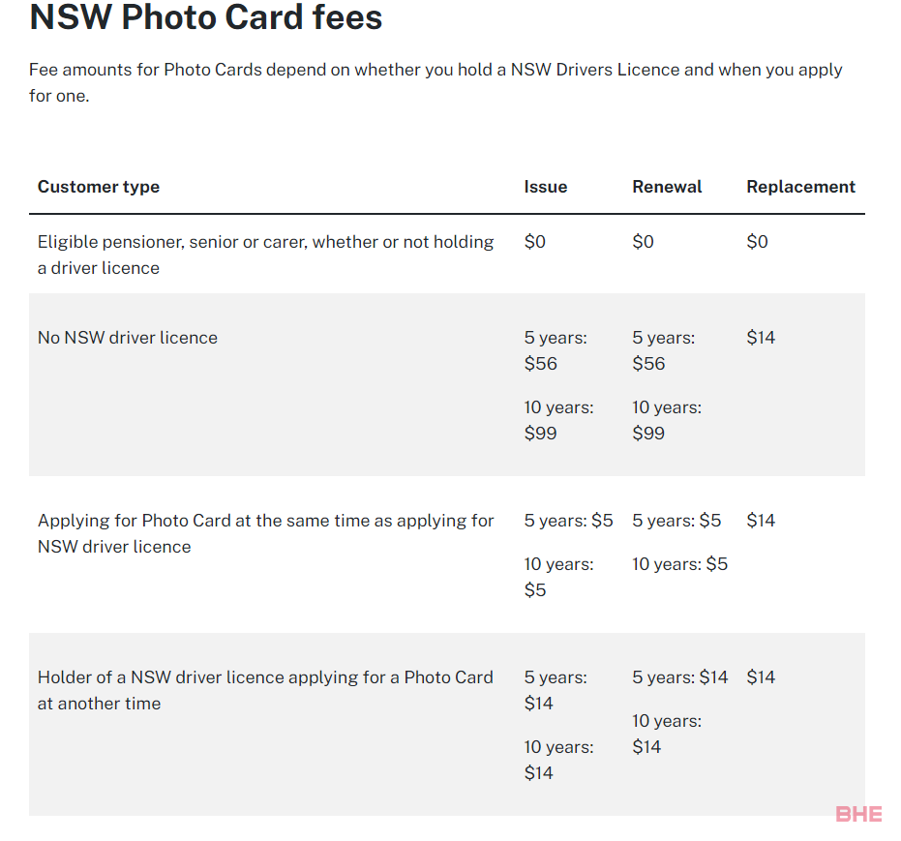Select the 10 years: $5 renewal entry

(679, 563)
